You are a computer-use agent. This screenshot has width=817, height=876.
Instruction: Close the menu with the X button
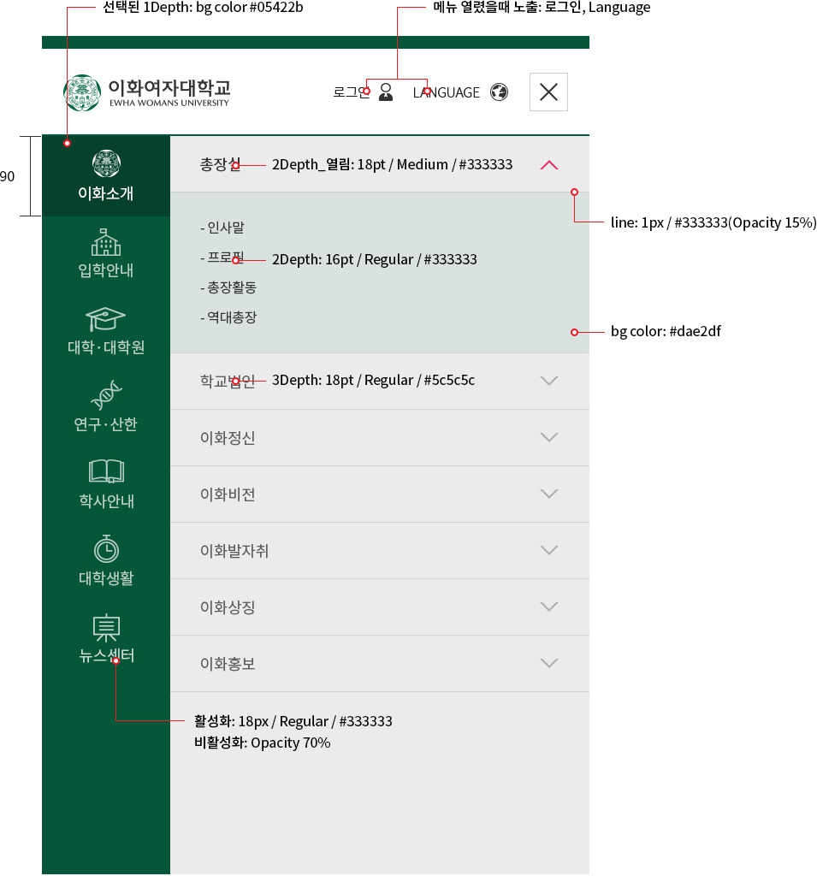click(x=548, y=92)
